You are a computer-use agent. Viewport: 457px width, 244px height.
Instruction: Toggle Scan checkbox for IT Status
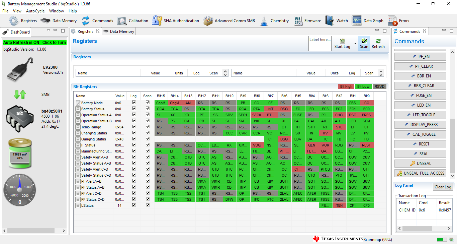(x=148, y=145)
